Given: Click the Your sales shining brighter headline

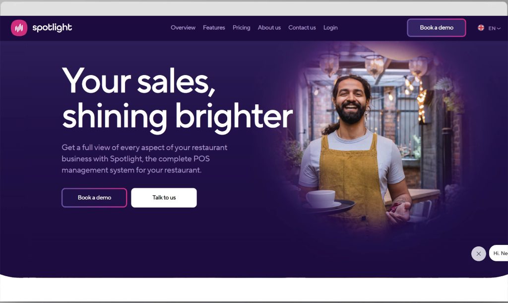Looking at the screenshot, I should pyautogui.click(x=177, y=99).
